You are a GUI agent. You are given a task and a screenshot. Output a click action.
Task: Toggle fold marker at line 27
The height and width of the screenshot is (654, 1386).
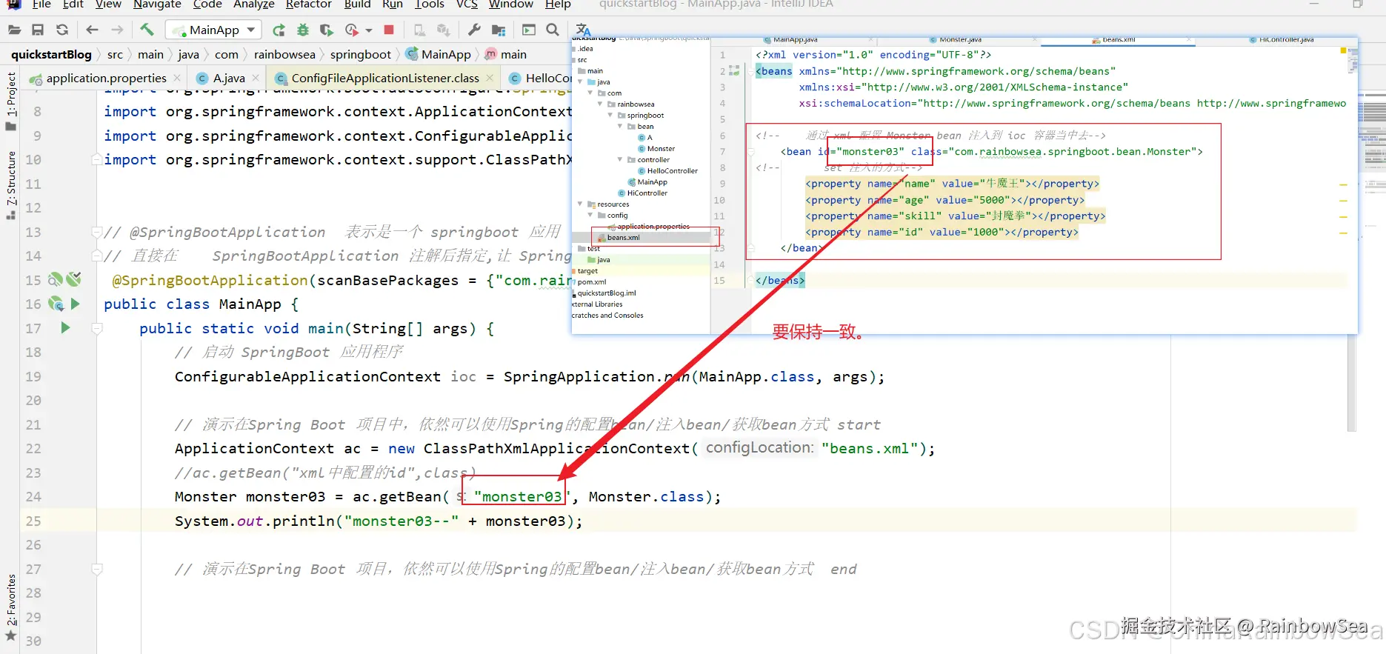point(97,569)
